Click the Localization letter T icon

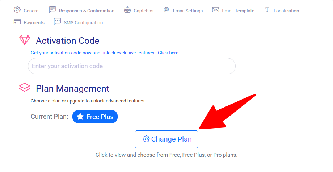click(x=267, y=10)
